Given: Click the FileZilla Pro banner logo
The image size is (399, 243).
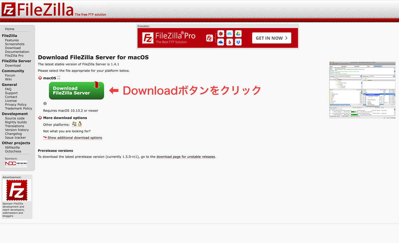Looking at the screenshot, I should (169, 38).
